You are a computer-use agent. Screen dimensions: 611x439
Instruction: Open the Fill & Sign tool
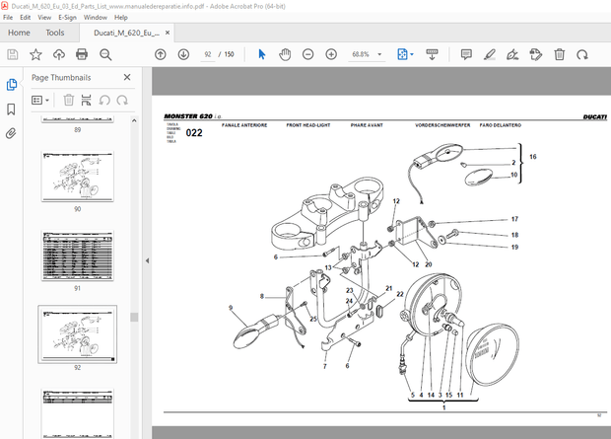(512, 54)
